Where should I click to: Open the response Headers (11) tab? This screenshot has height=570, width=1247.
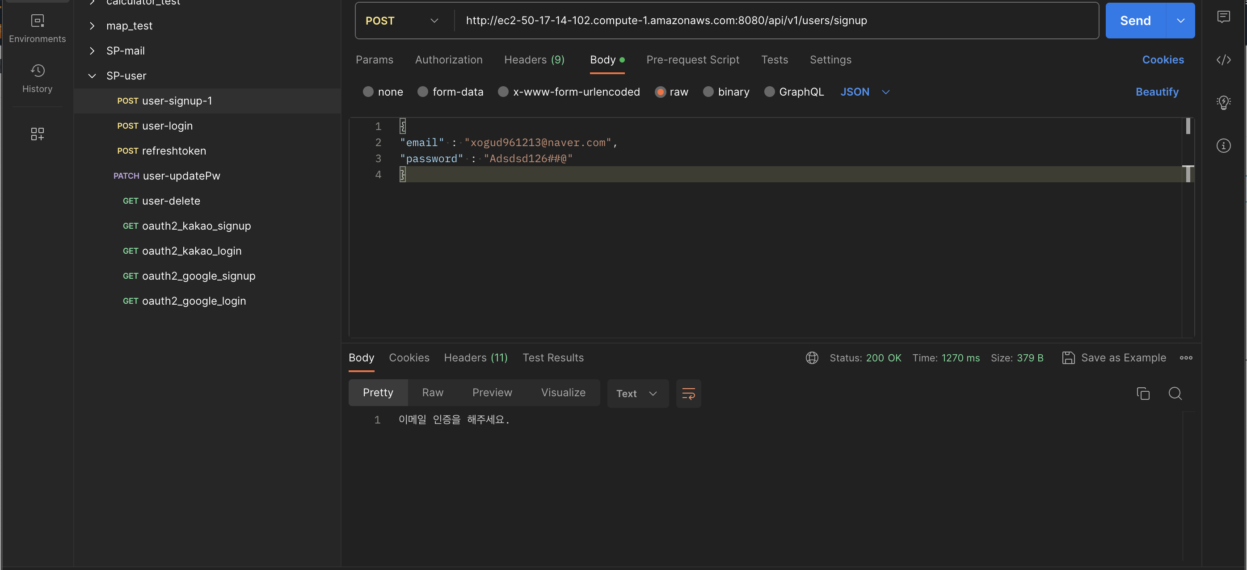click(476, 357)
